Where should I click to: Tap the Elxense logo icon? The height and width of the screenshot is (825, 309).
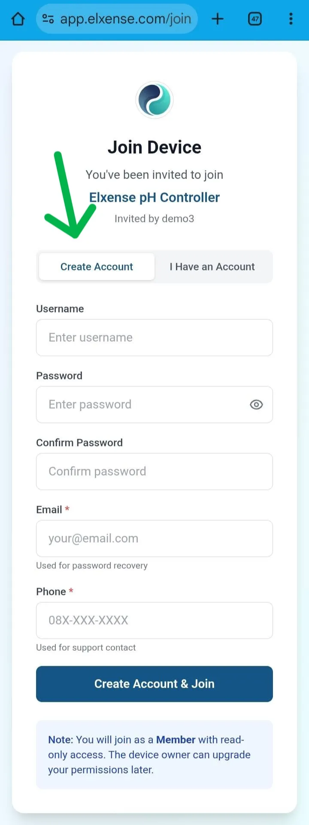point(154,100)
